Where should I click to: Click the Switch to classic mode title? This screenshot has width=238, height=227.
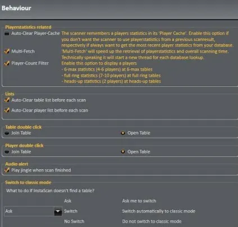point(28,183)
